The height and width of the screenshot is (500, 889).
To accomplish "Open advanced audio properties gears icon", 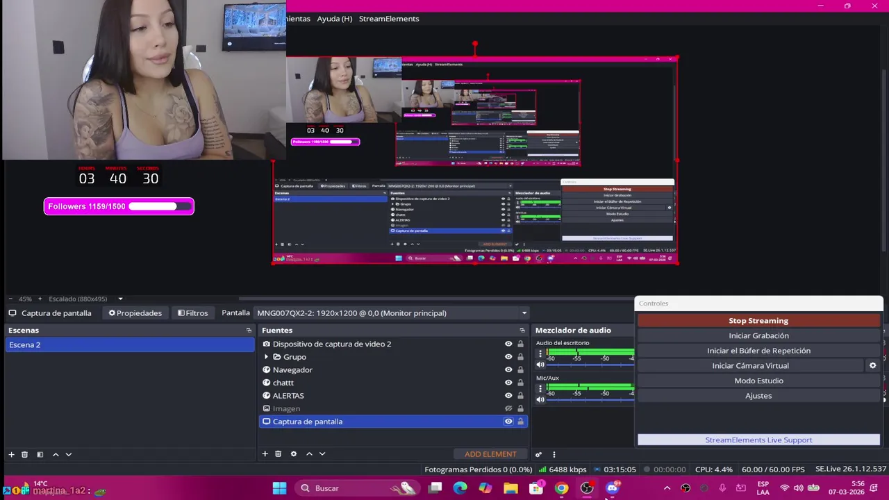I will pos(538,455).
